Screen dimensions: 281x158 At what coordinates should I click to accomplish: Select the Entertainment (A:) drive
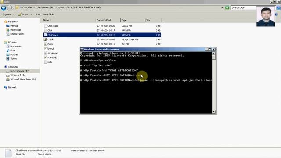point(19,71)
